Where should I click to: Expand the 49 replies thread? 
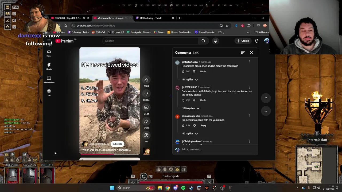pos(190,134)
